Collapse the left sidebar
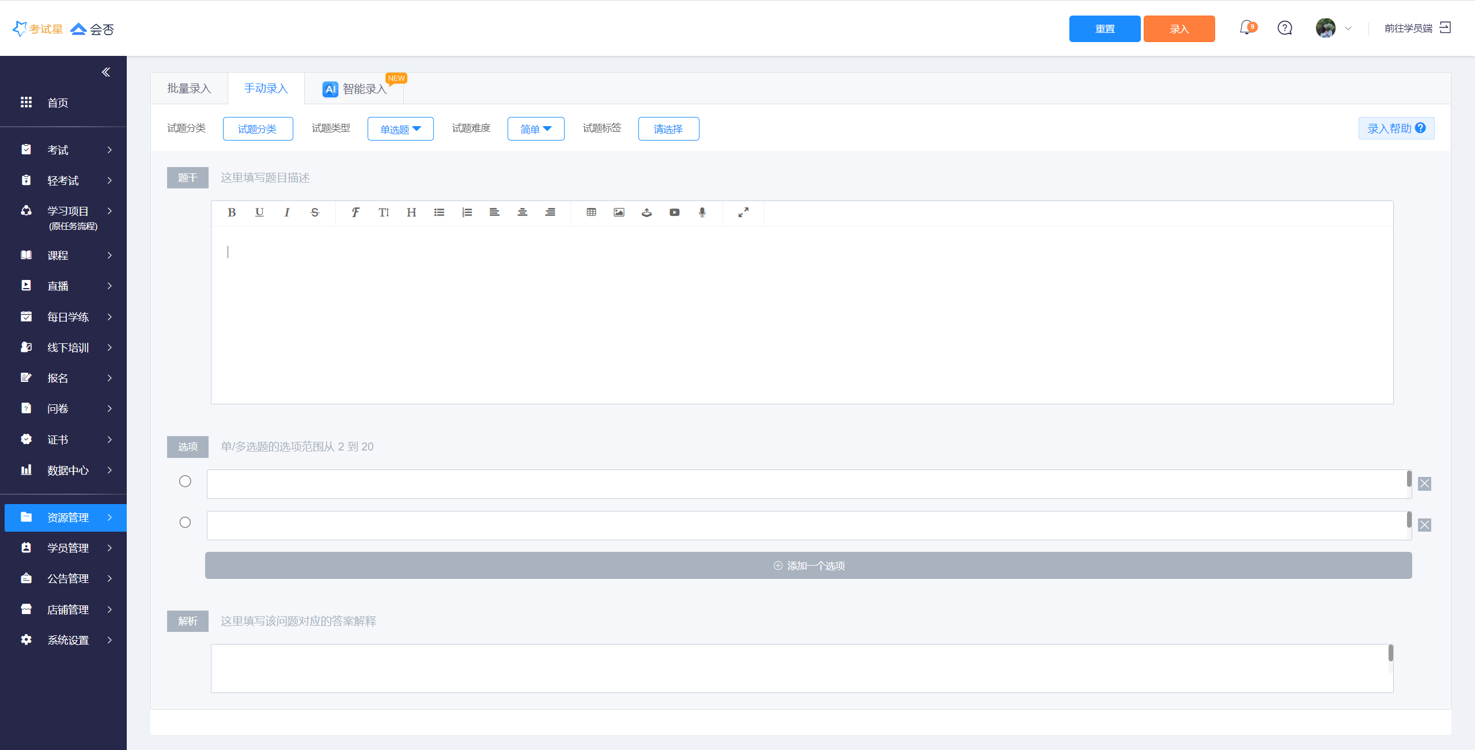 [x=106, y=72]
